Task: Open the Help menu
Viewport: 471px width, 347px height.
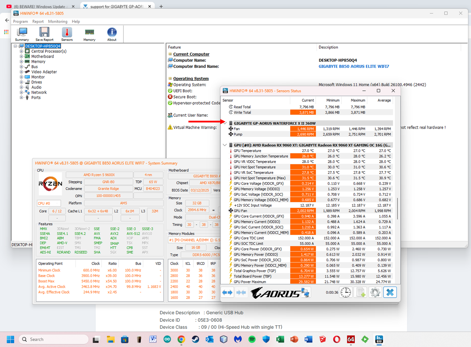Action: tap(76, 21)
